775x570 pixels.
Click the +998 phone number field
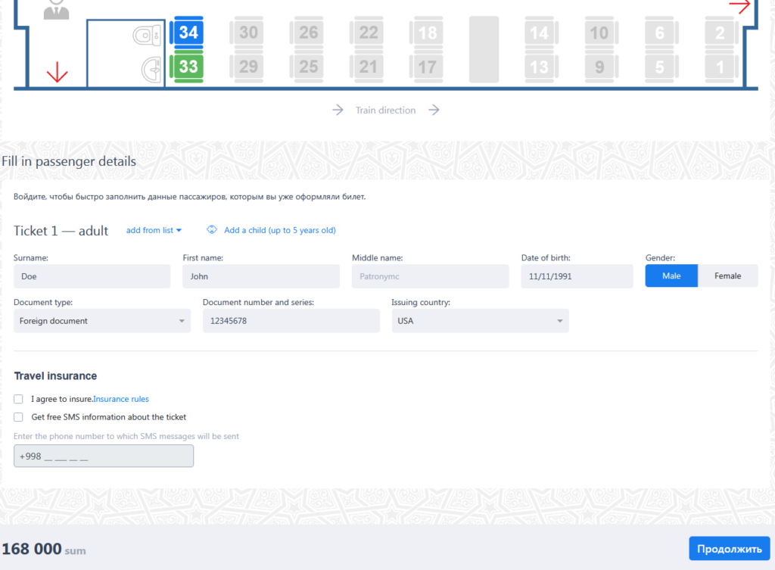coord(104,456)
